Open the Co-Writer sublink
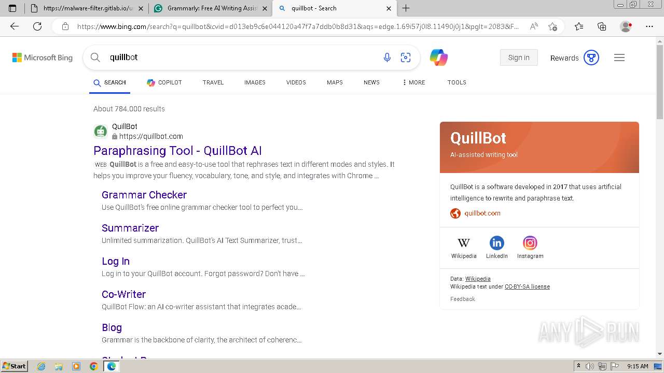This screenshot has width=664, height=373. tap(123, 294)
